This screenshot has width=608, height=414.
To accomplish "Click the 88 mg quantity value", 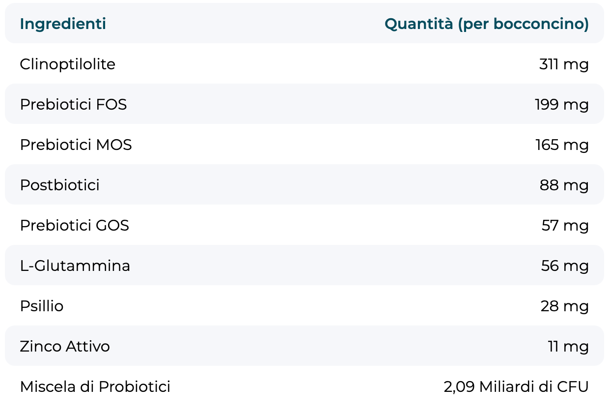I will 564,185.
